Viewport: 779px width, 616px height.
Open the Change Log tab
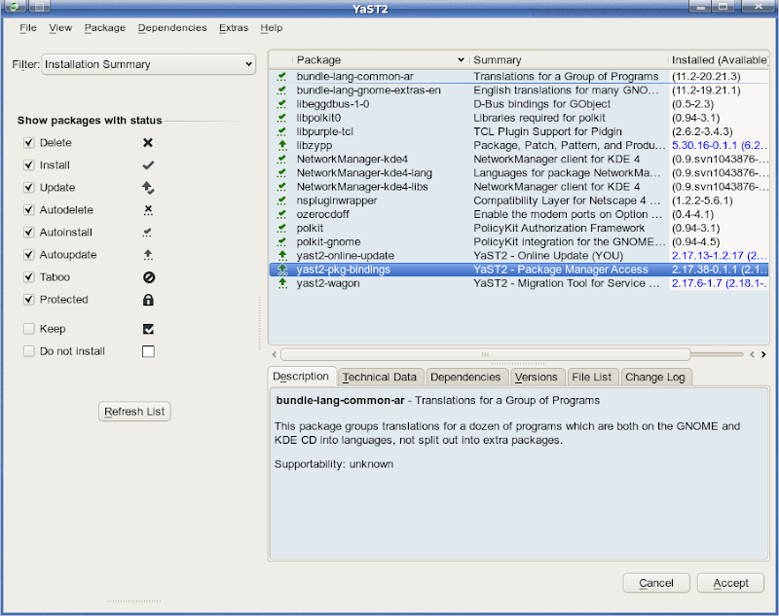click(x=655, y=377)
